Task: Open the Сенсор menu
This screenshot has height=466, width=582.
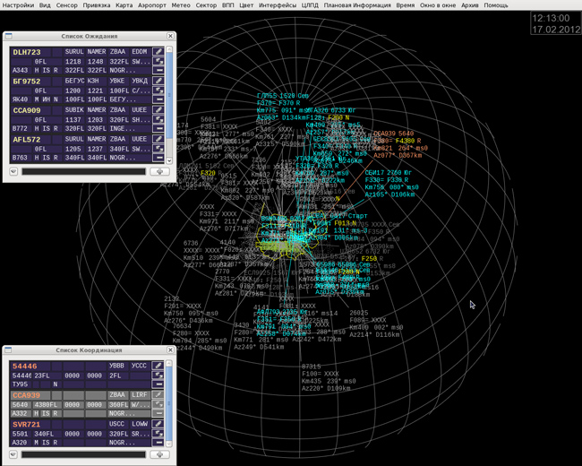Action: (x=67, y=5)
